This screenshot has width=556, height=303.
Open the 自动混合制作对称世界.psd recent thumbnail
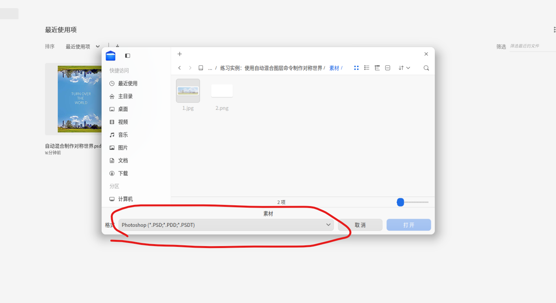pos(73,99)
